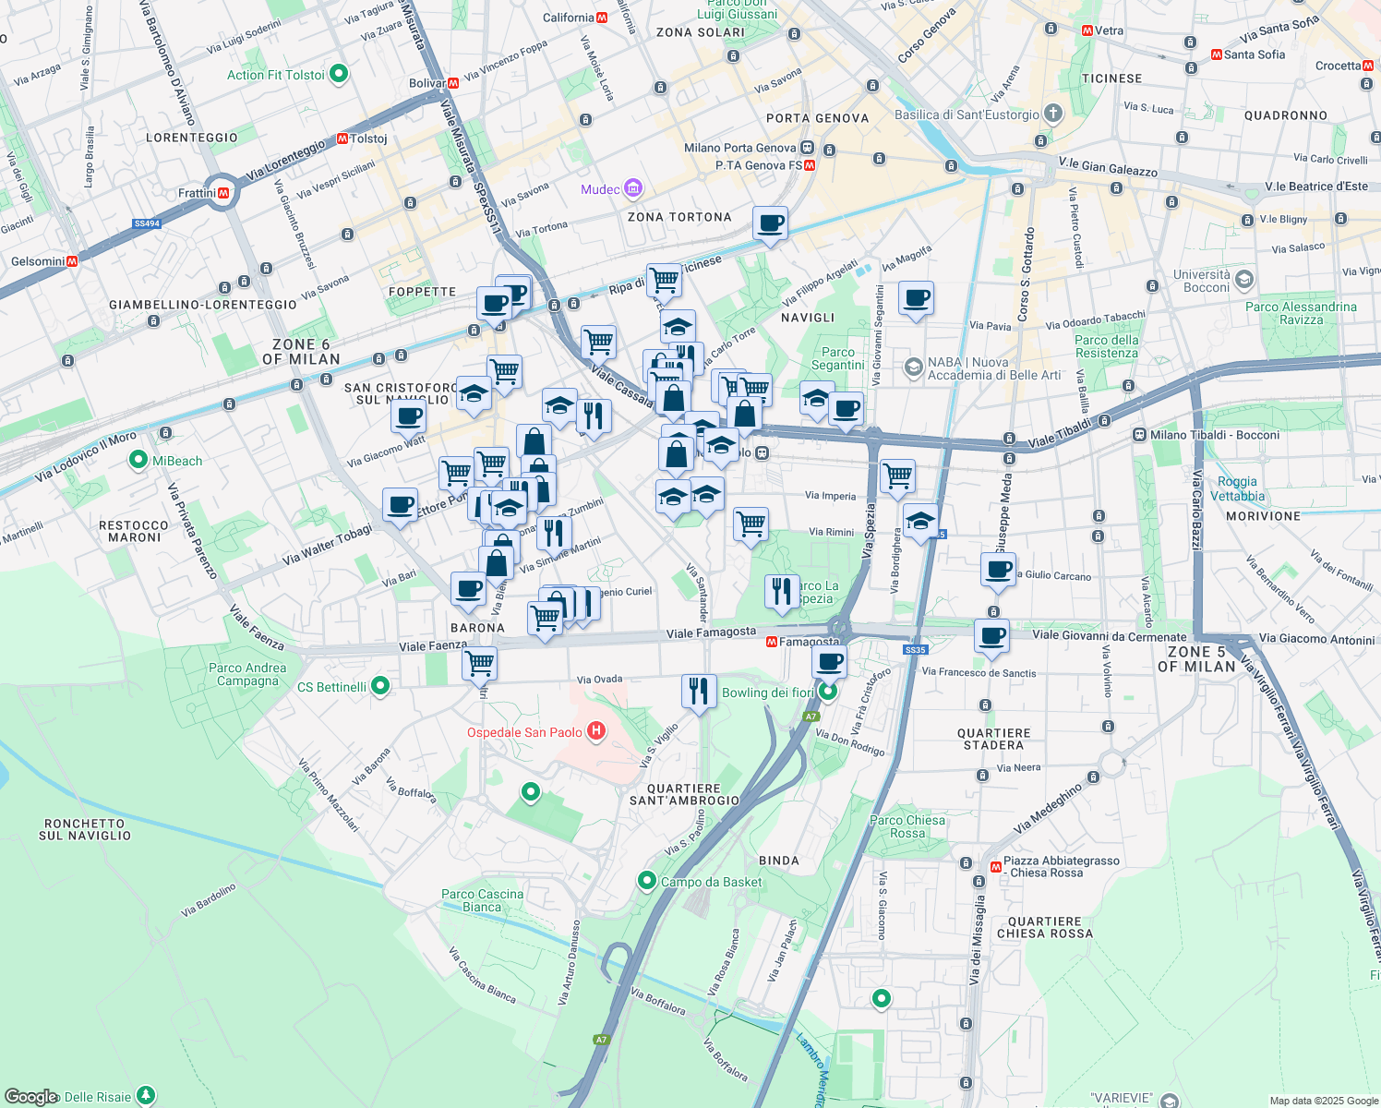Click the coffee cup marker near Via Giulio Carcano
This screenshot has width=1381, height=1108.
999,570
